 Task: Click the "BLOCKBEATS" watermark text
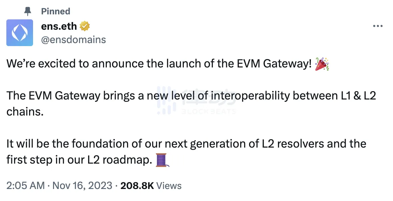click(209, 112)
